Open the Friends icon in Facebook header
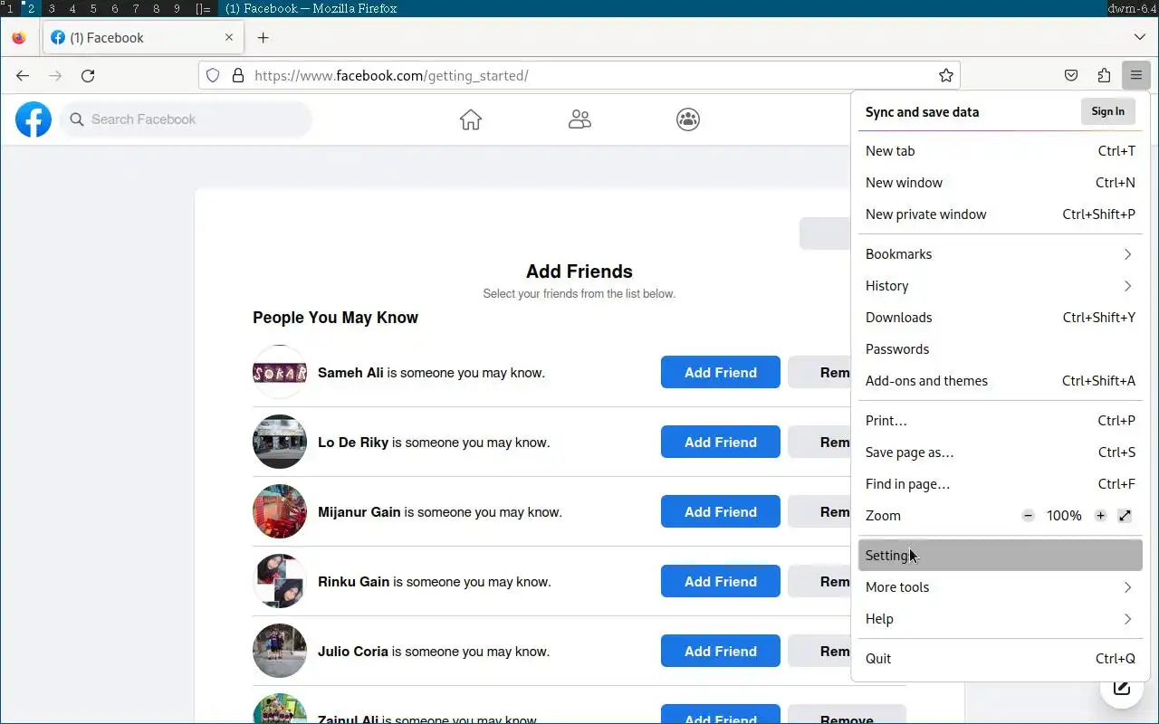The height and width of the screenshot is (724, 1159). coord(579,119)
